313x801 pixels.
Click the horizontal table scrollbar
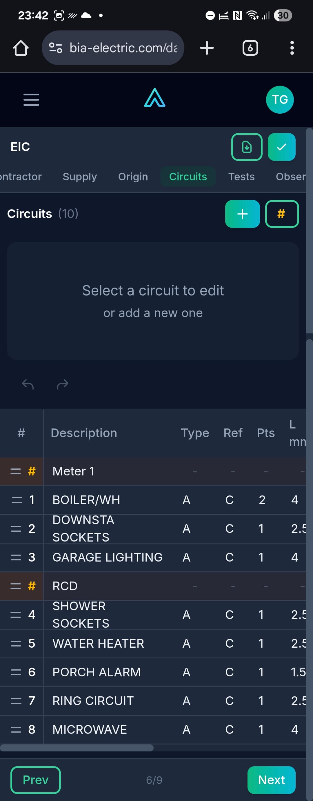(x=77, y=748)
